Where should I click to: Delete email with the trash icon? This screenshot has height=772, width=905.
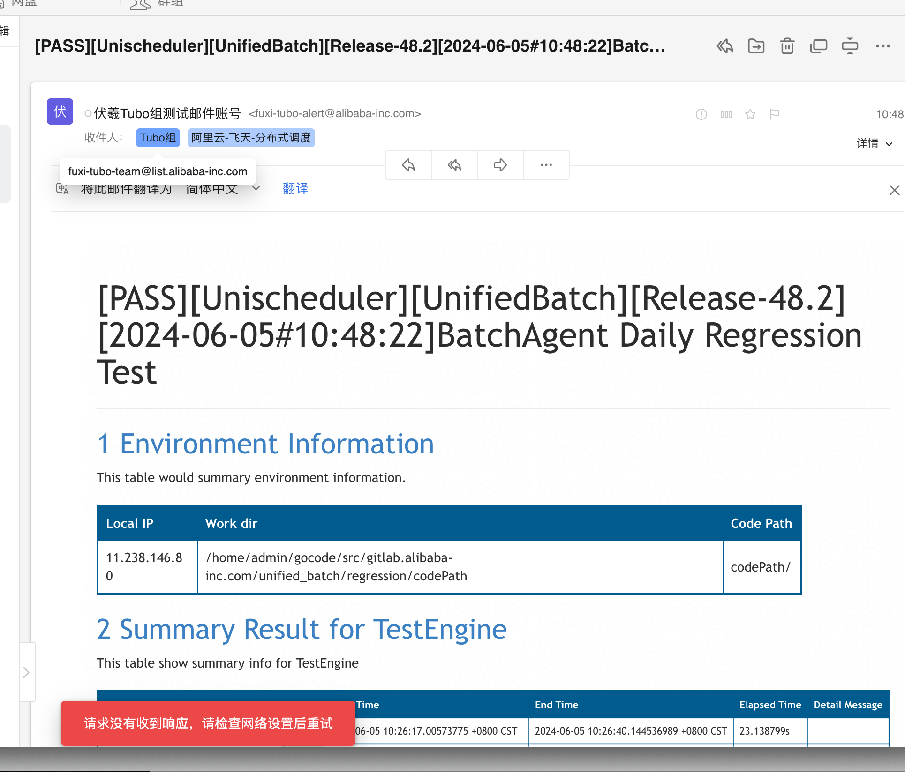[x=787, y=46]
